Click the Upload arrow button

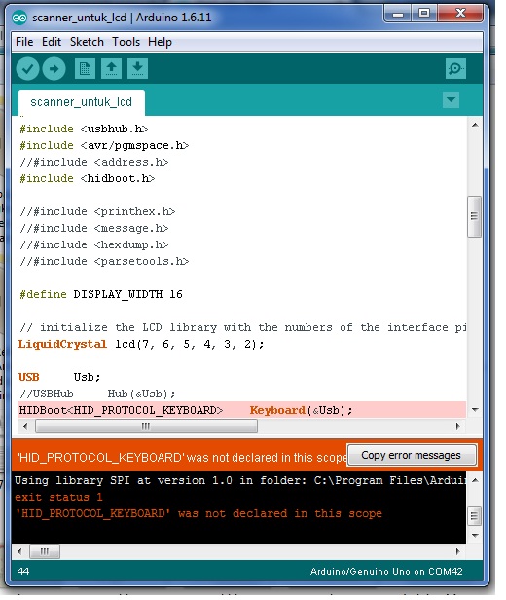click(54, 69)
